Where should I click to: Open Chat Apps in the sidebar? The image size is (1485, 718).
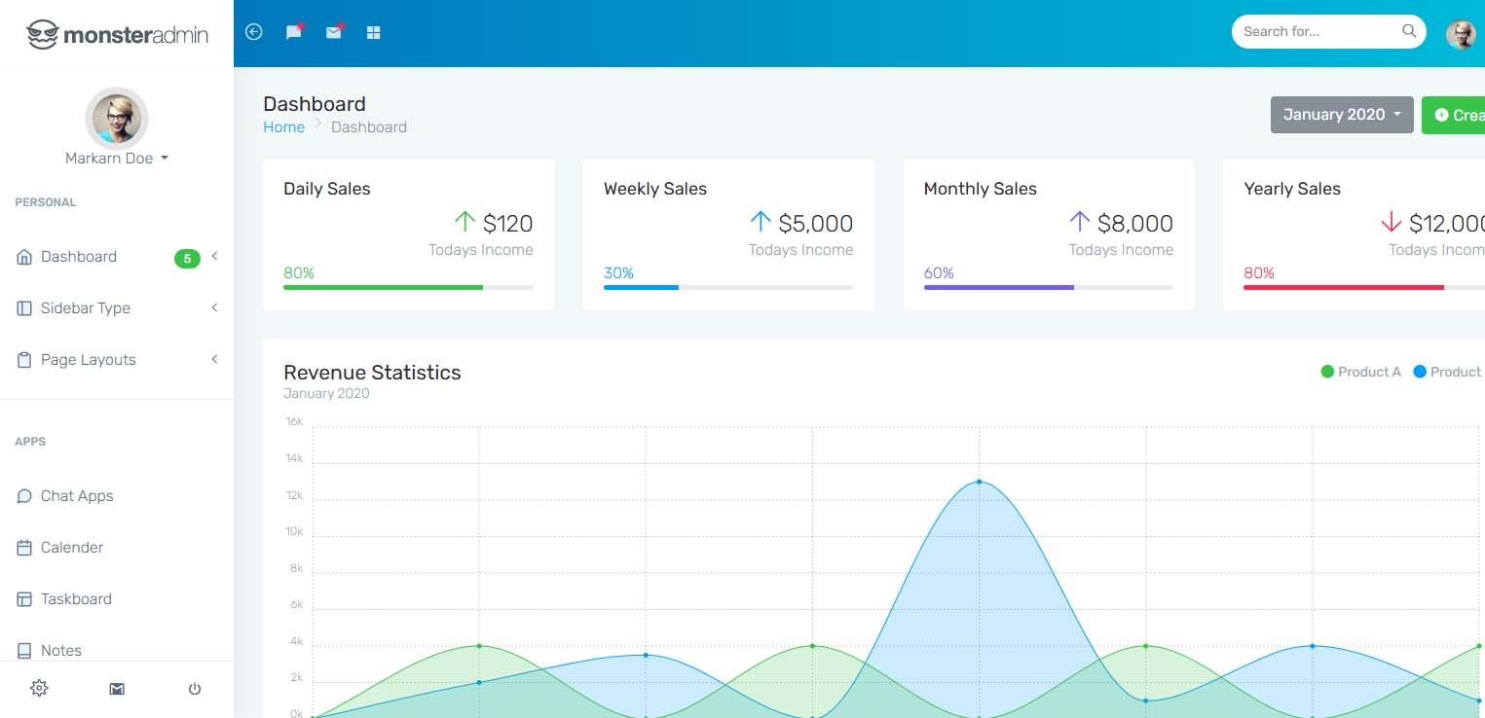pos(117,496)
